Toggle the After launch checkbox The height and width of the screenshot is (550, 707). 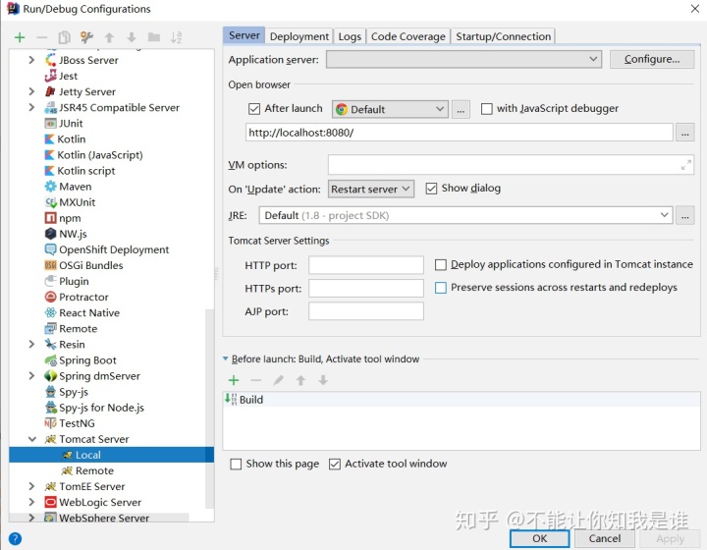[254, 109]
